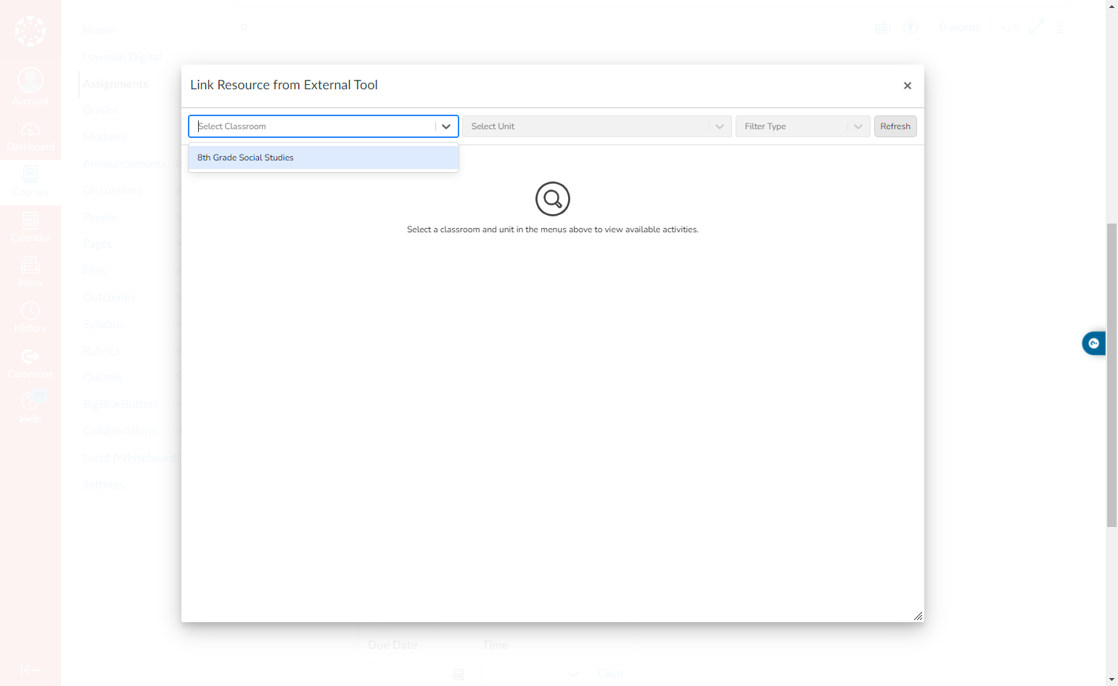Open Discussions course link
This screenshot has width=1118, height=686.
click(x=112, y=191)
